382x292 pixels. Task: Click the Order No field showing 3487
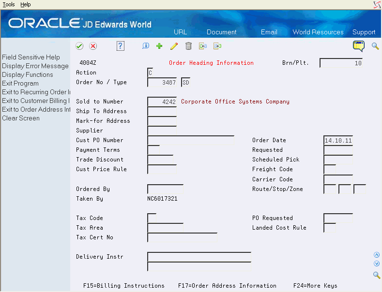(162, 82)
